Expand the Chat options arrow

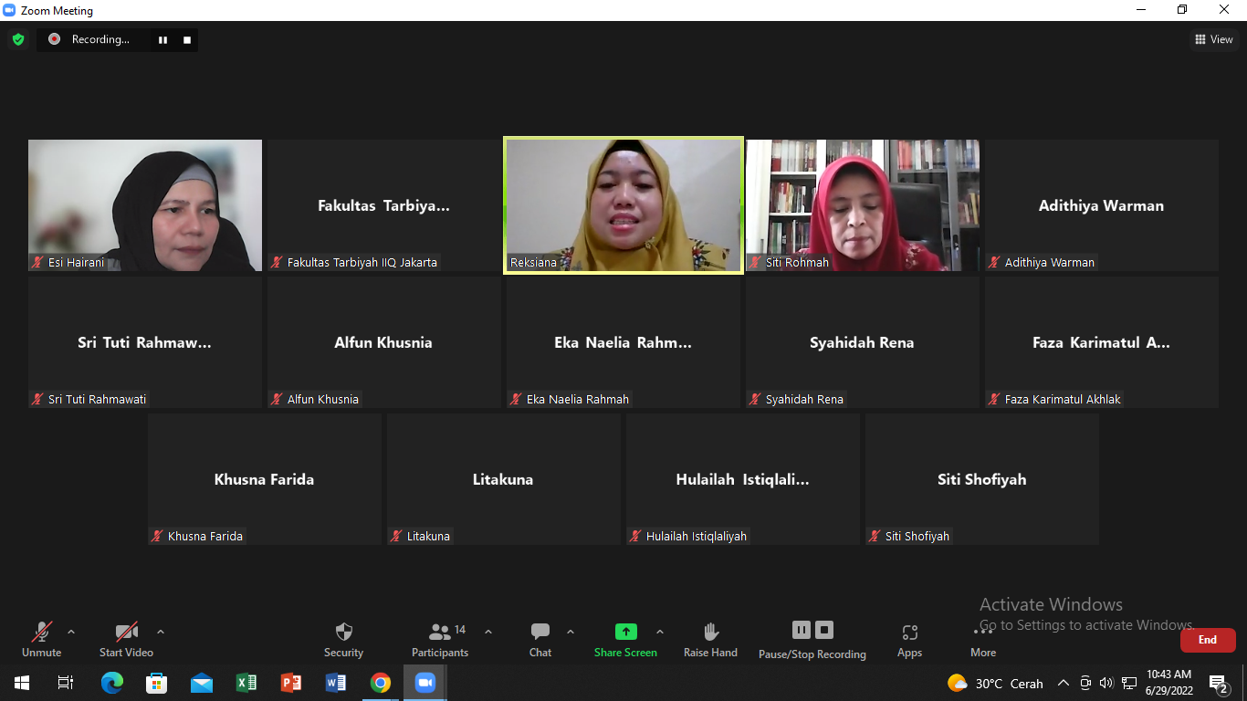[x=571, y=632]
